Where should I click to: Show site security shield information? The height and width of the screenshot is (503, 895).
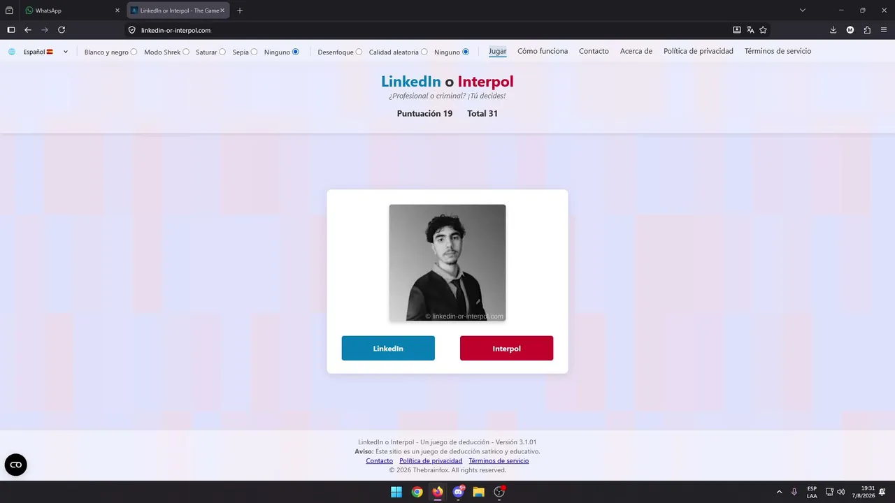coord(131,30)
